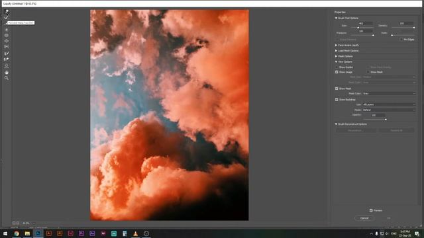Click the cloud image preview canvas
Viewport: 424px width, 238px height.
pos(170,115)
